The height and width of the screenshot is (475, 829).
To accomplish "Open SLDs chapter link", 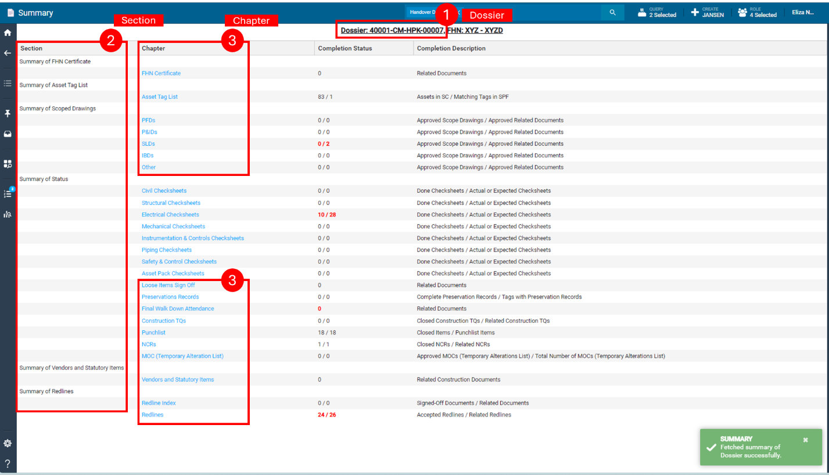I will click(x=148, y=143).
